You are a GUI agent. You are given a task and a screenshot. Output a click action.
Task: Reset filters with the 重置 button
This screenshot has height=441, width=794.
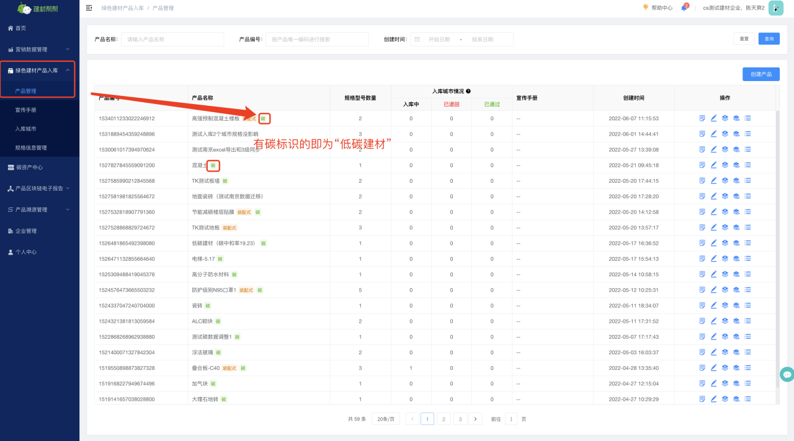click(744, 39)
